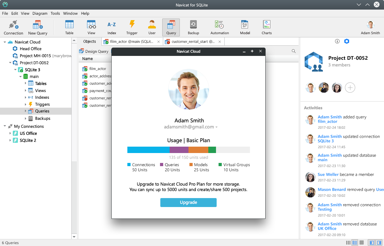This screenshot has height=246, width=384.
Task: Click the orange Models legend swatch
Action: [191, 165]
